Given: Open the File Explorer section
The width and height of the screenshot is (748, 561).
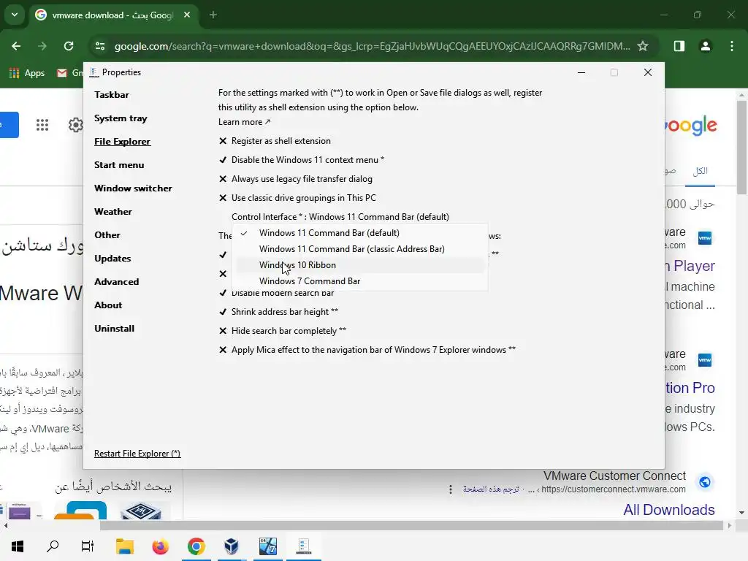Looking at the screenshot, I should coord(122,141).
